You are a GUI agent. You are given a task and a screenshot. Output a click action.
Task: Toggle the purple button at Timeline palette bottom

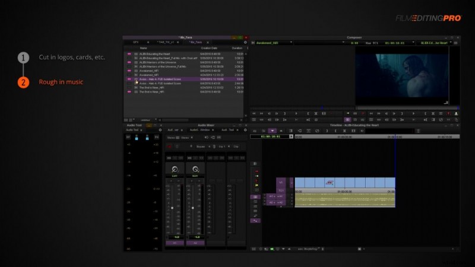tap(255, 221)
